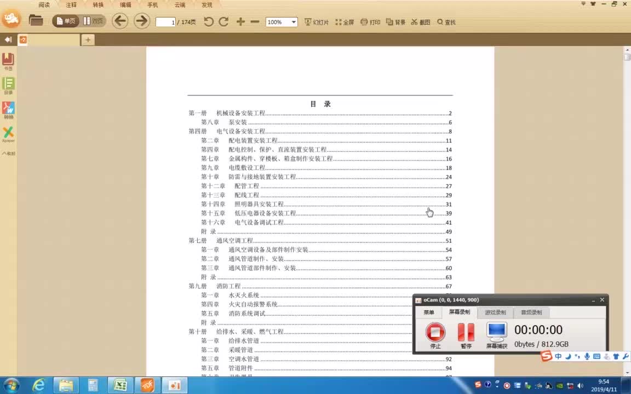This screenshot has height=394, width=631.
Task: Open the 编辑 menu tab
Action: tap(125, 5)
